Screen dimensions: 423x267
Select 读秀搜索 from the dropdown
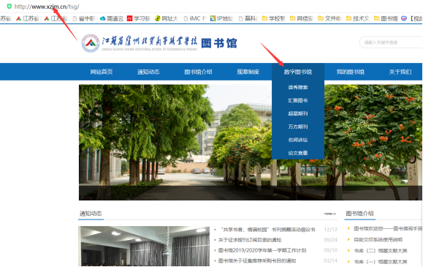pyautogui.click(x=298, y=87)
